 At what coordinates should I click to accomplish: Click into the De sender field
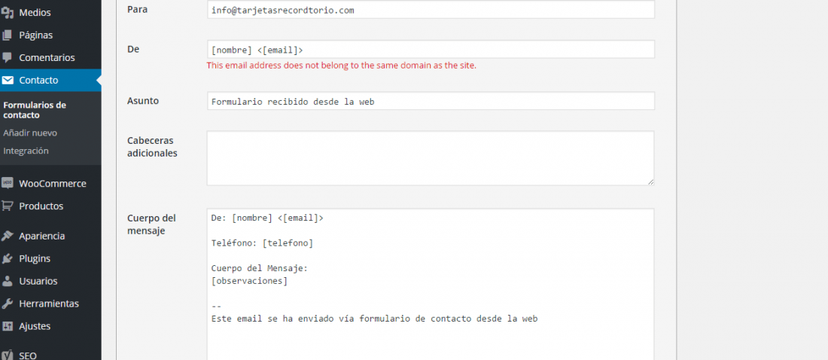pyautogui.click(x=431, y=49)
